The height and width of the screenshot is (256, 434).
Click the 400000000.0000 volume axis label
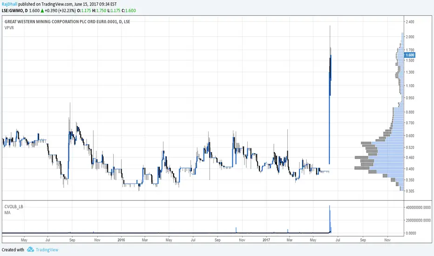point(418,208)
